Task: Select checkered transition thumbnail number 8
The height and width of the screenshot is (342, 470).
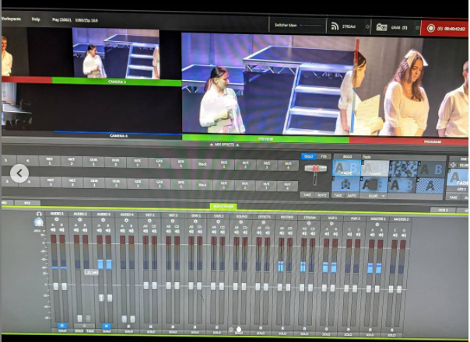Action: [x=430, y=186]
